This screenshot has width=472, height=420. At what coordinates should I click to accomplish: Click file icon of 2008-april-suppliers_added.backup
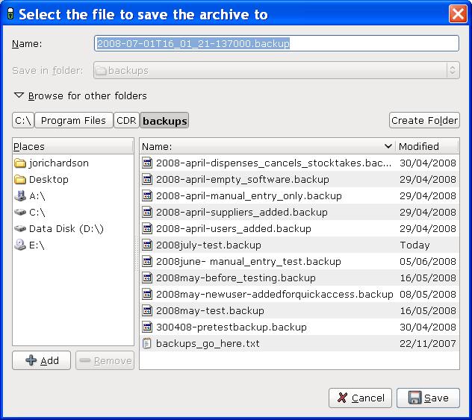click(147, 213)
